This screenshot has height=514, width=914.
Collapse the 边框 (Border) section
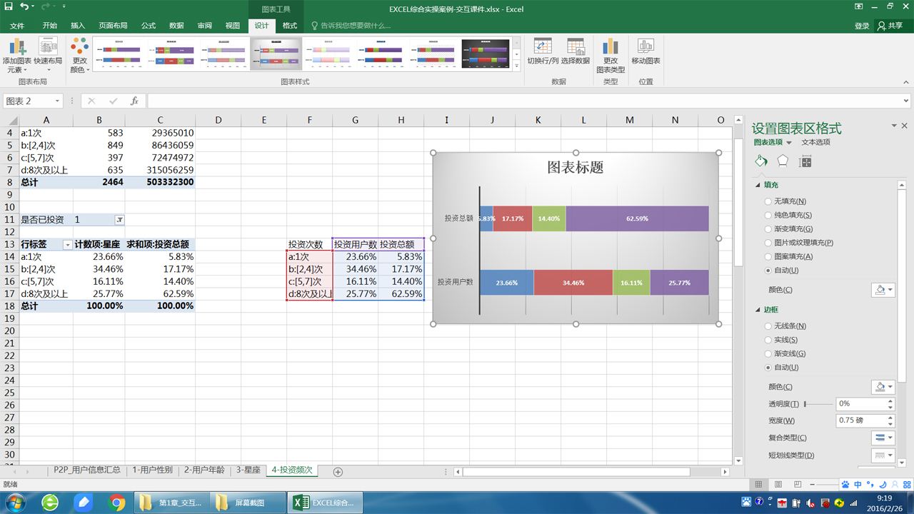click(x=758, y=311)
